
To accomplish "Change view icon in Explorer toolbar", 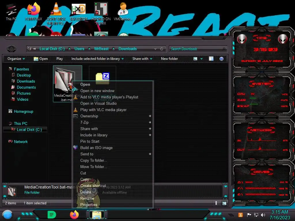I will click(195, 59).
